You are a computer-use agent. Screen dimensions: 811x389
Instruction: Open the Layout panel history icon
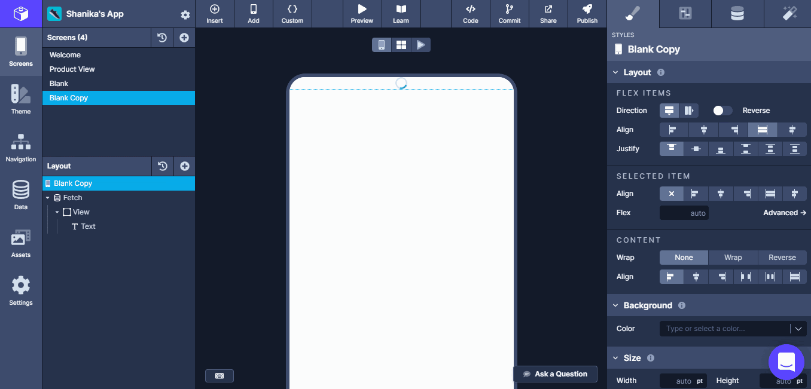pyautogui.click(x=162, y=166)
